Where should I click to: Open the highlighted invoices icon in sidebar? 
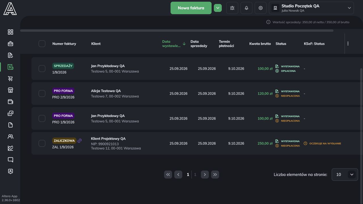coord(10,67)
